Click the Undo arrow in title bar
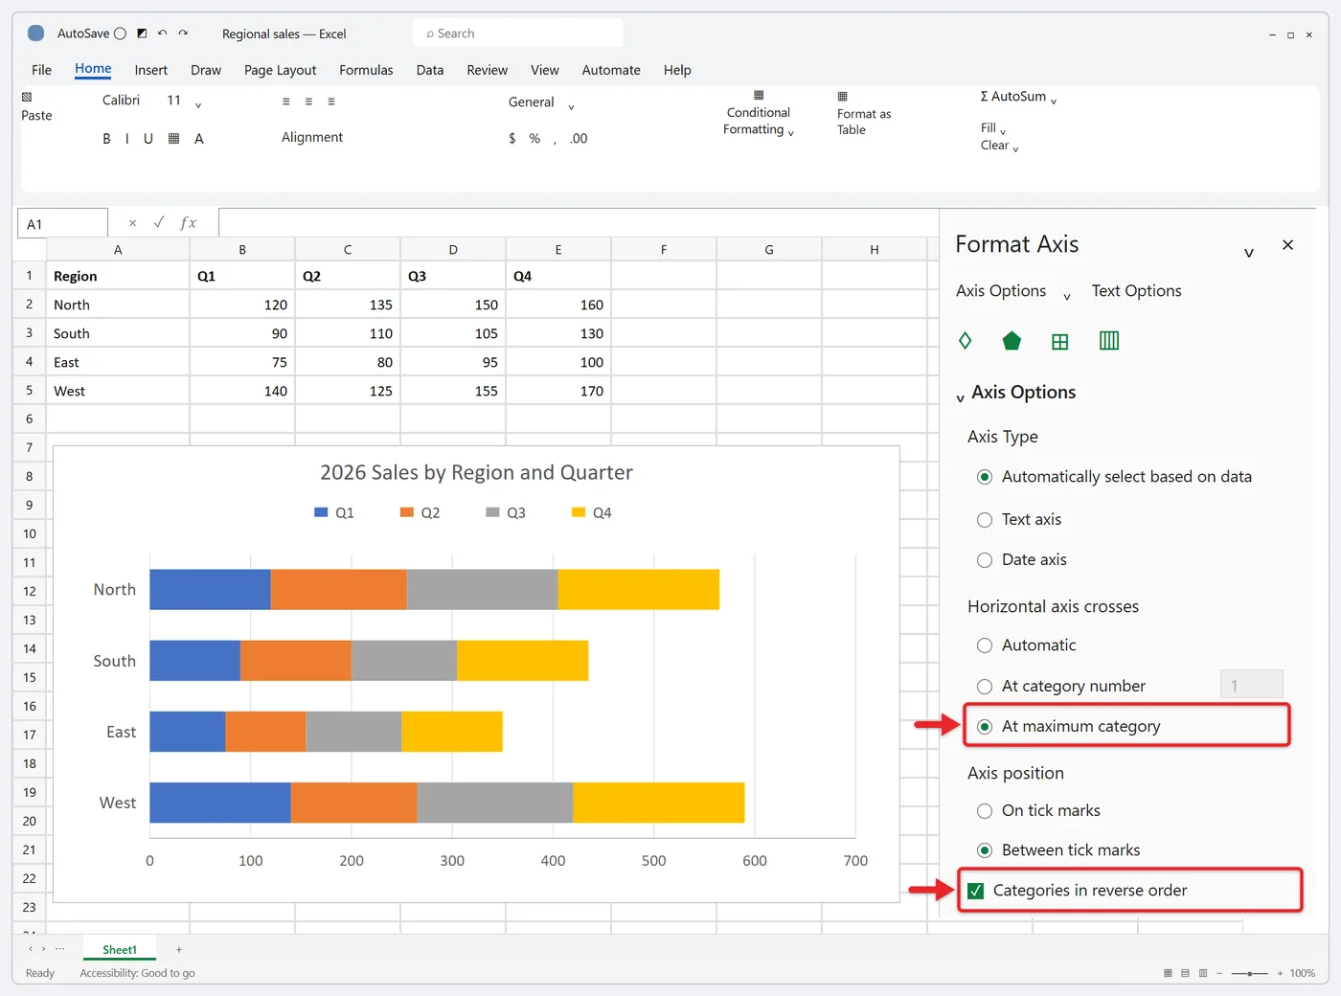1341x996 pixels. pos(162,34)
